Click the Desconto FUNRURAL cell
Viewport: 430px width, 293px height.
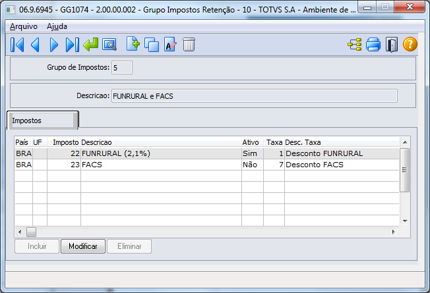click(x=342, y=153)
